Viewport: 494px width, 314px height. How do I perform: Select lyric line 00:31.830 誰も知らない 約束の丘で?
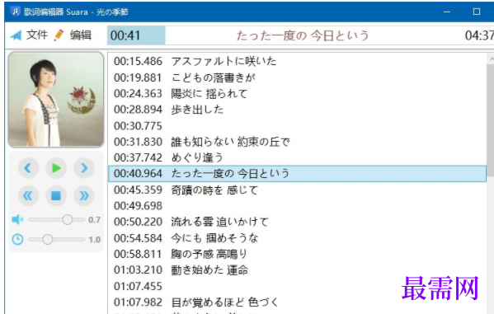click(297, 142)
